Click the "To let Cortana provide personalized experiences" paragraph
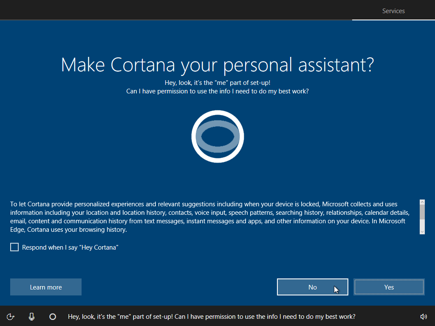 pyautogui.click(x=210, y=217)
